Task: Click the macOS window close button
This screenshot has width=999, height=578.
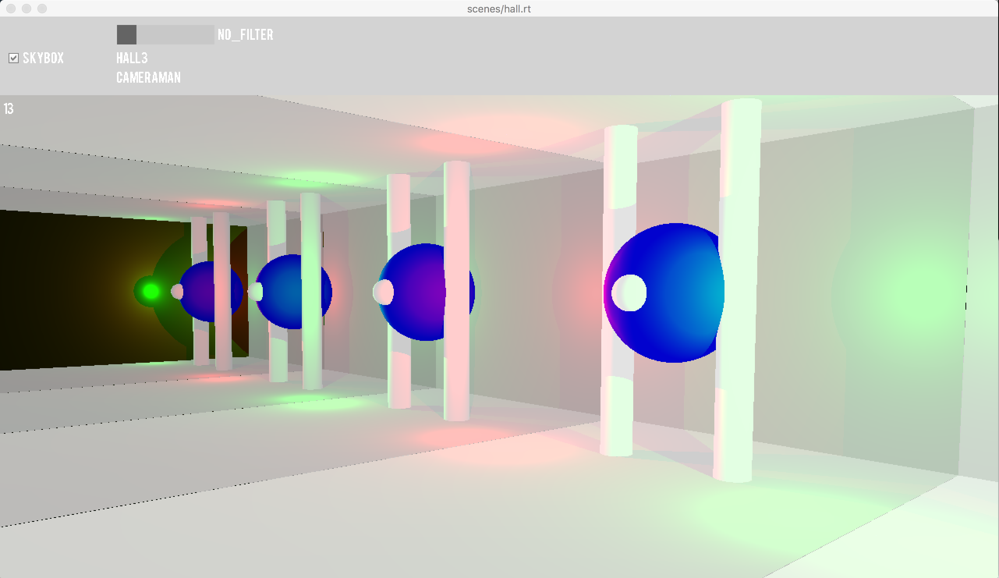Action: (x=11, y=8)
